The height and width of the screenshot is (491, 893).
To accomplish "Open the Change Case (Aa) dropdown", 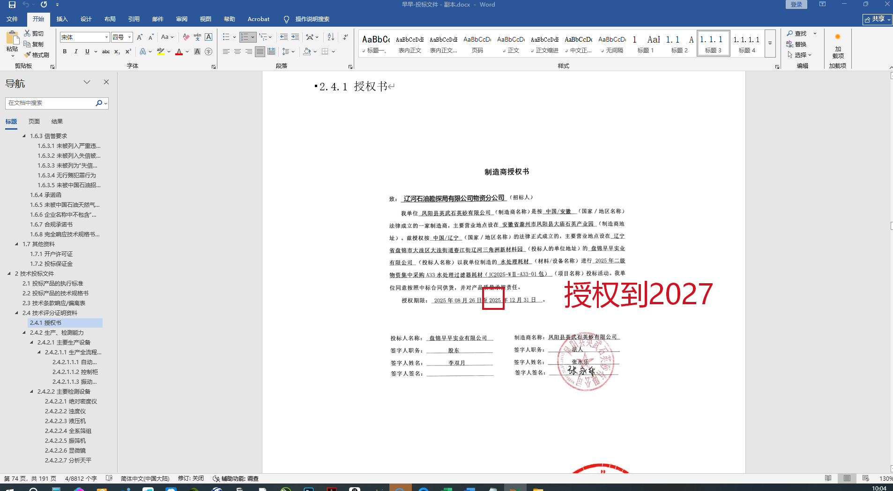I will click(167, 37).
